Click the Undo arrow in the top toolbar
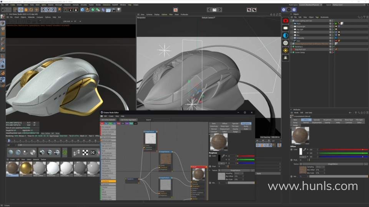Viewport: 369px width, 207px height. [x=4, y=10]
